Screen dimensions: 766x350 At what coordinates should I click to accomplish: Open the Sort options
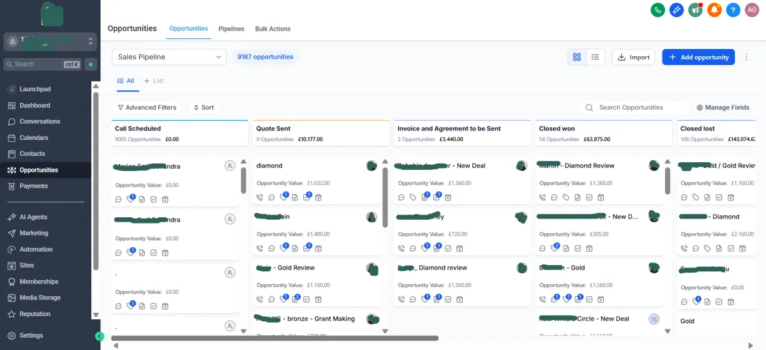pos(204,107)
